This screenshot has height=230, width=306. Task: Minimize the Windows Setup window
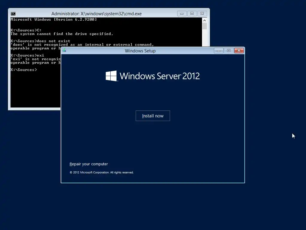tap(218, 51)
